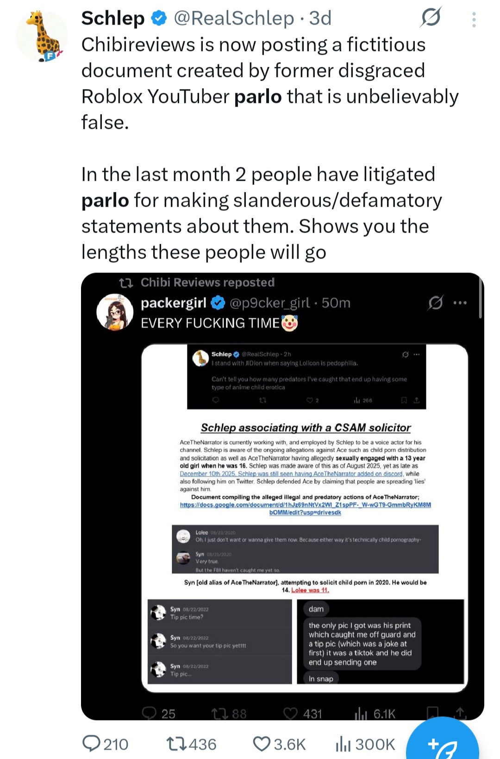This screenshot has height=759, width=500.
Task: Tap the 431 likes heart in embedded image
Action: (x=290, y=713)
